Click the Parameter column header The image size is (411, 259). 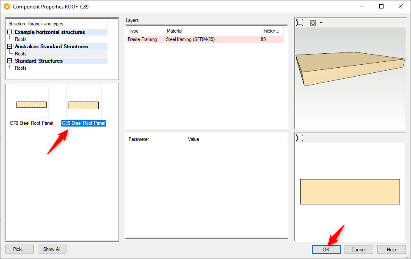click(155, 139)
